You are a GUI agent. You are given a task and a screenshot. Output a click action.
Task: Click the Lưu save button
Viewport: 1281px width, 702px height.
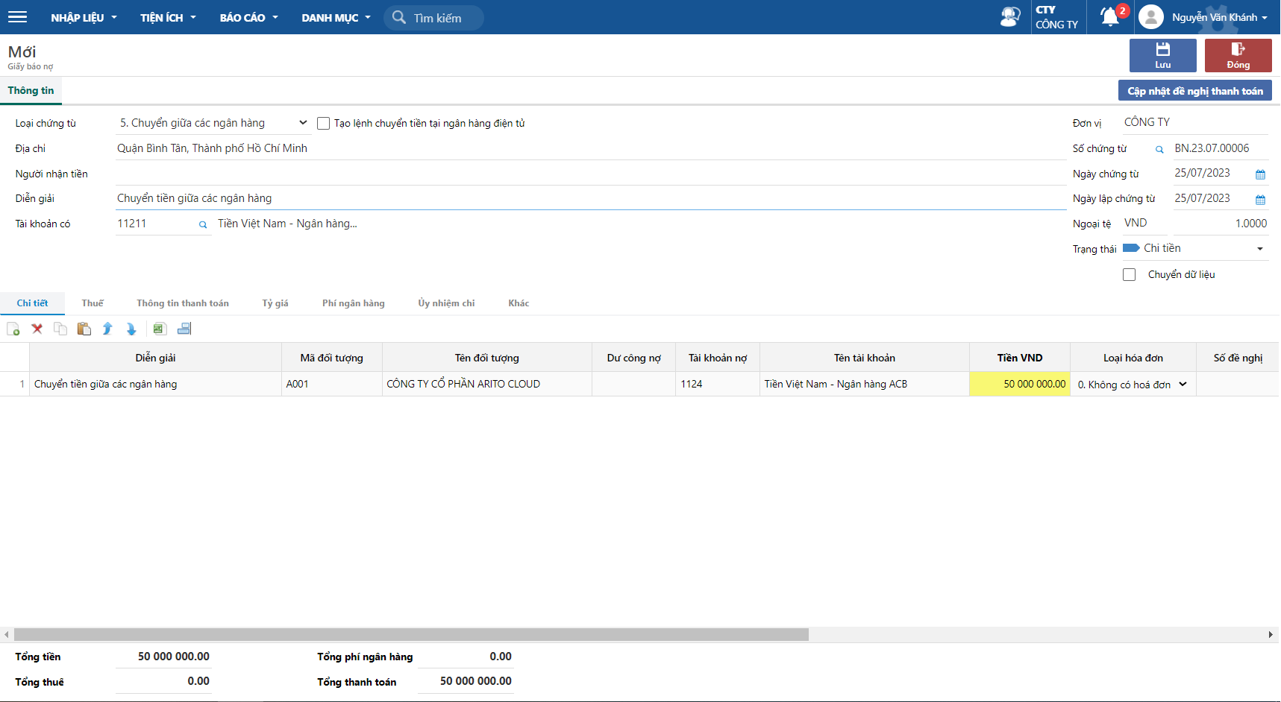(1162, 55)
